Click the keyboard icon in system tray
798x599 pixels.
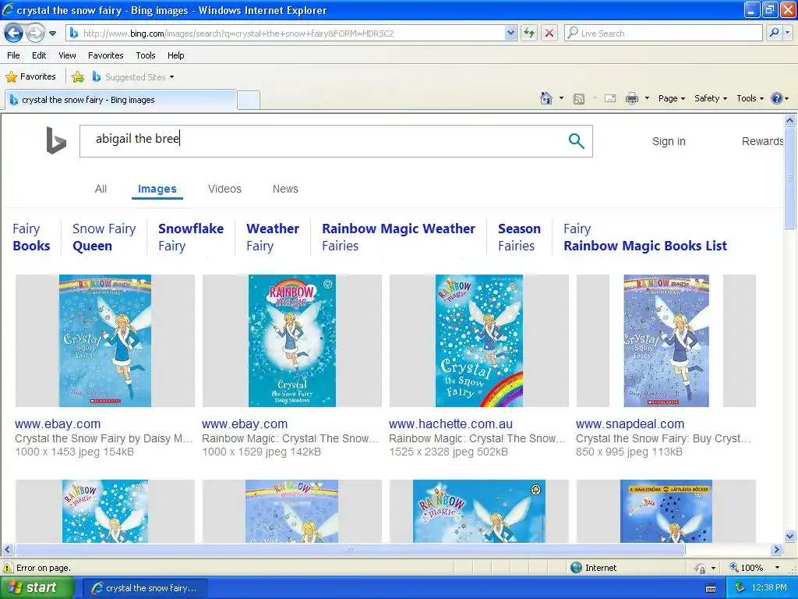tap(711, 588)
